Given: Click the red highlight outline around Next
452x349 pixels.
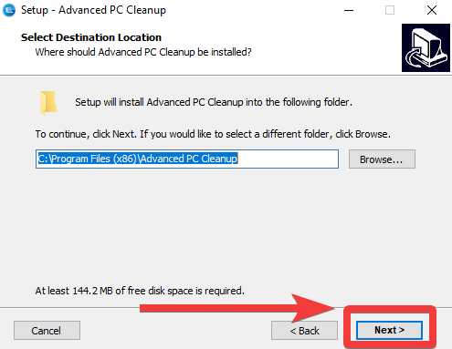Looking at the screenshot, I should click(390, 327).
